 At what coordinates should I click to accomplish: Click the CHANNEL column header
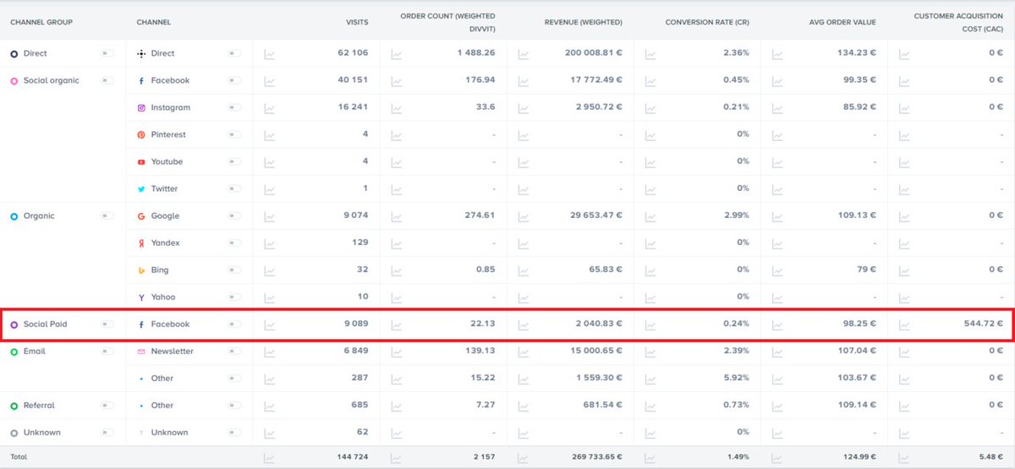pyautogui.click(x=154, y=22)
